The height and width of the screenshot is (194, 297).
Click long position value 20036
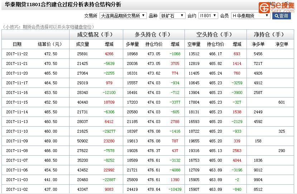point(132,63)
